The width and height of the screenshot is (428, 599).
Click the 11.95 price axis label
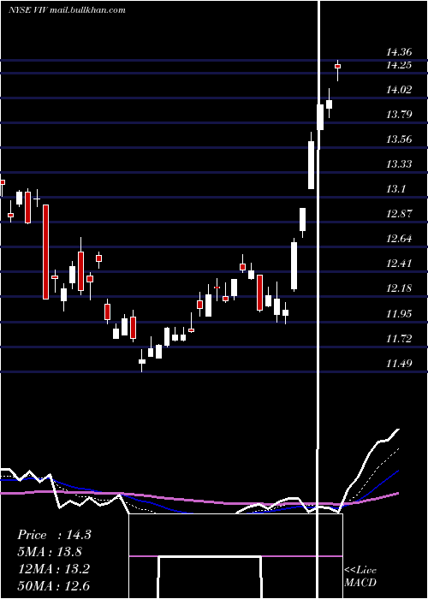click(x=399, y=314)
